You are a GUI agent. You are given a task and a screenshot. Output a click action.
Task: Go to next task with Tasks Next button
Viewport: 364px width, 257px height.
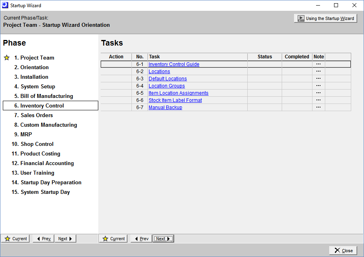[163, 239]
